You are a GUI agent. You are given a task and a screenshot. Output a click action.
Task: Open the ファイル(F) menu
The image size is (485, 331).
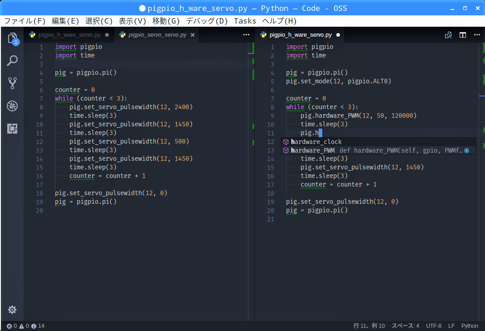tap(25, 21)
